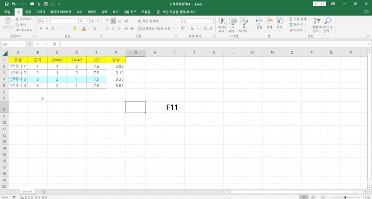
Task: Toggle middle vertical alignment
Action: pos(114,21)
